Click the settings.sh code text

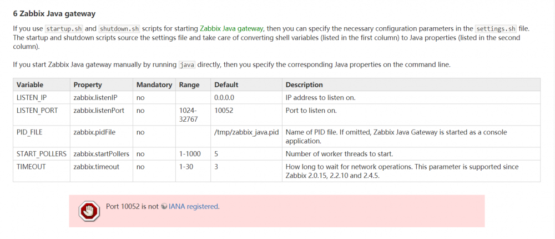(496, 28)
